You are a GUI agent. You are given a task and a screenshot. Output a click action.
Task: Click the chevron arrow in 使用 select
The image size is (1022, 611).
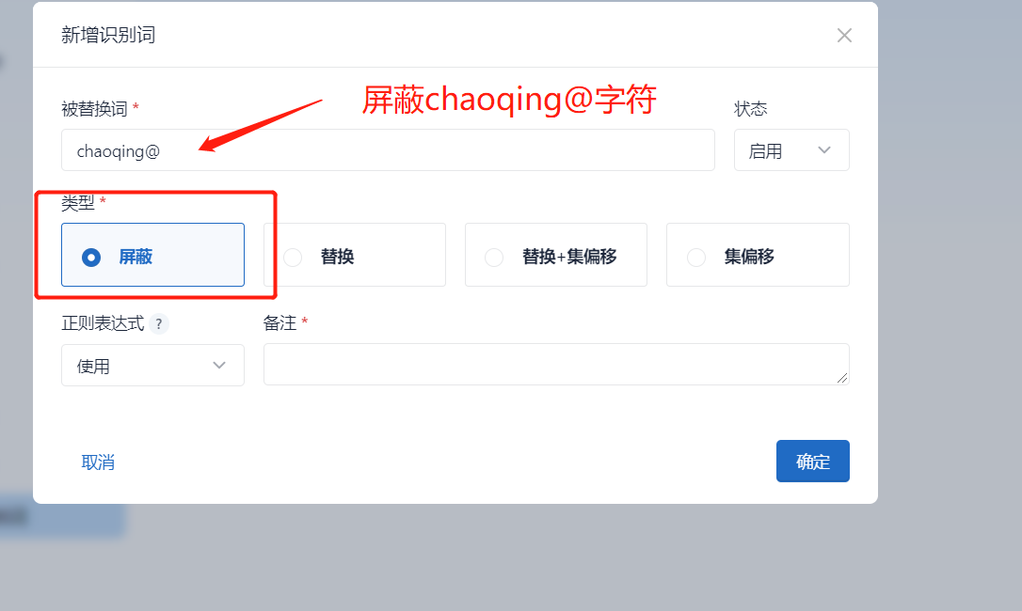click(x=219, y=366)
